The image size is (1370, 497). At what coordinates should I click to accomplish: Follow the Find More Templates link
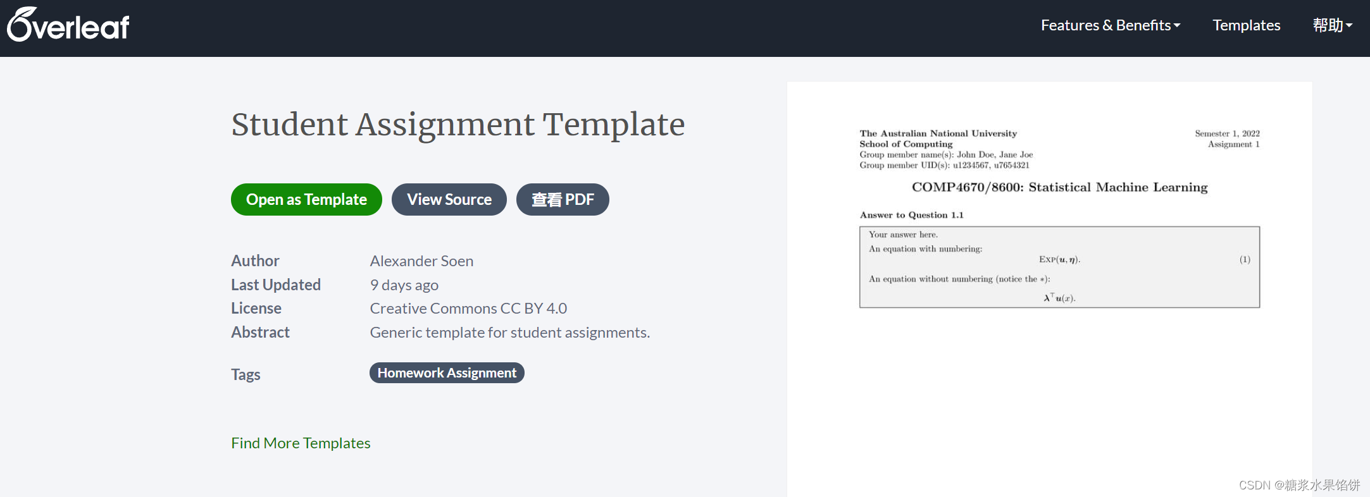click(x=301, y=443)
